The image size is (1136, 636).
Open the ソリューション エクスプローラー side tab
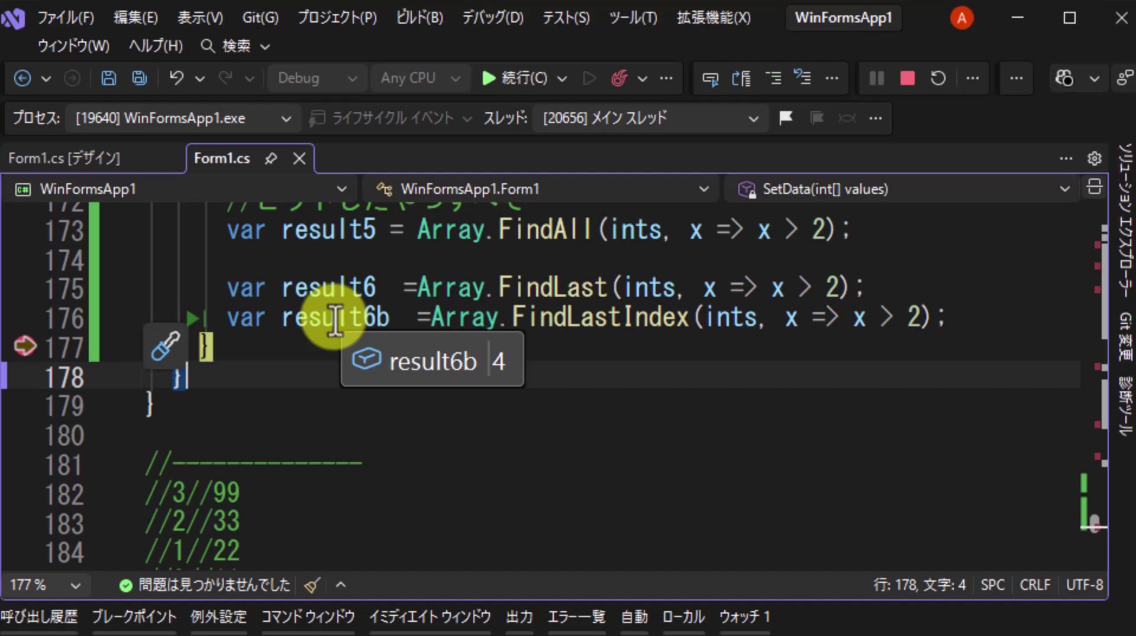click(x=1125, y=220)
